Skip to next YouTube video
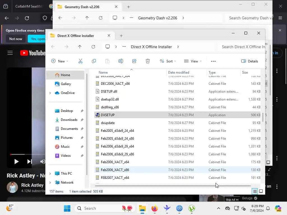287x215 pixels. pyautogui.click(x=29, y=162)
